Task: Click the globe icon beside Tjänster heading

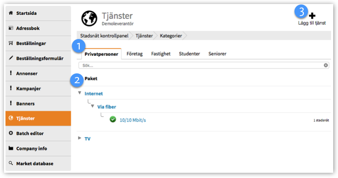Action: (89, 18)
